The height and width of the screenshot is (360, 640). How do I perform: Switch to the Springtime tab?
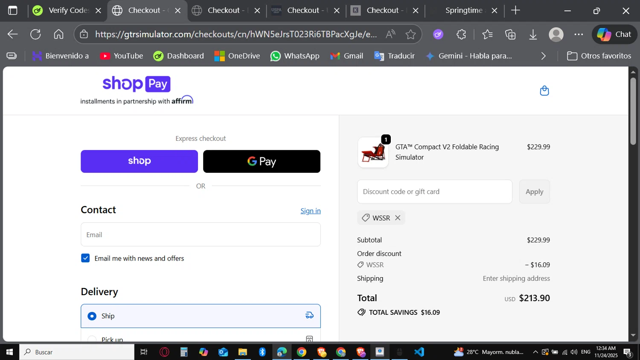[464, 10]
